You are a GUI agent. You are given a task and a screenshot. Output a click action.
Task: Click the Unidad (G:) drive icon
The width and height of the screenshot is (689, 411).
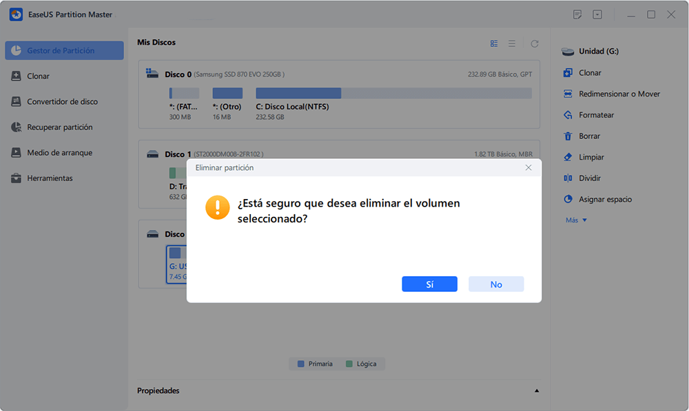pos(568,52)
